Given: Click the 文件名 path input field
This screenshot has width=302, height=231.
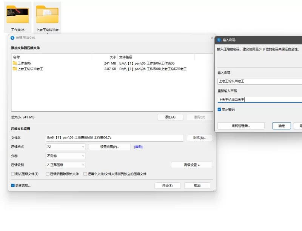Looking at the screenshot, I should pyautogui.click(x=115, y=138).
